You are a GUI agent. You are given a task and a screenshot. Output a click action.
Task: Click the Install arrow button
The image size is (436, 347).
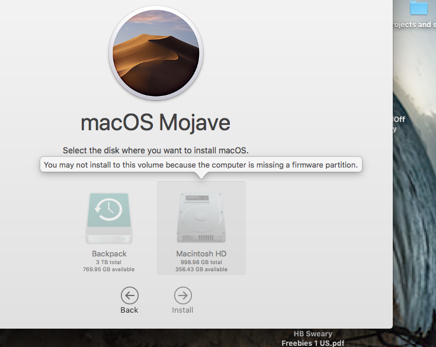point(183,295)
